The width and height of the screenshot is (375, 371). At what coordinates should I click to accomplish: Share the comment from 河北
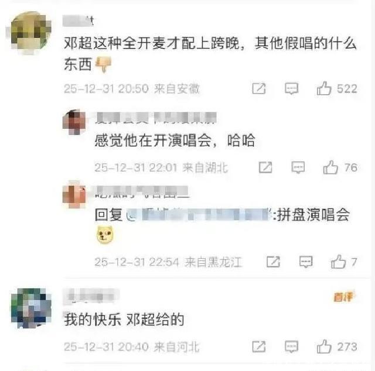click(x=259, y=346)
